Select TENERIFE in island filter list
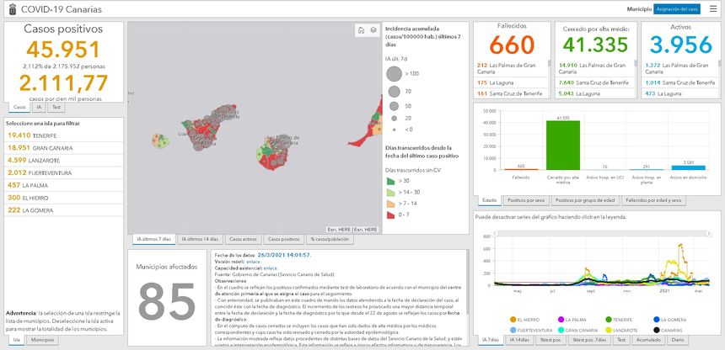The image size is (725, 350). point(34,135)
